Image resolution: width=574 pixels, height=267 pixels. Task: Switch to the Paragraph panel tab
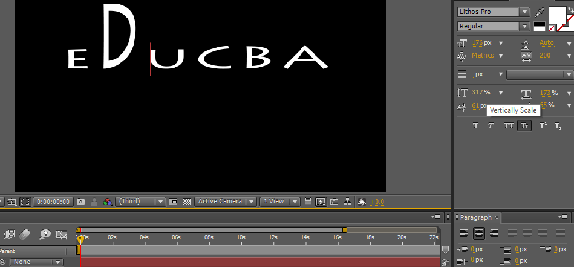(x=475, y=217)
